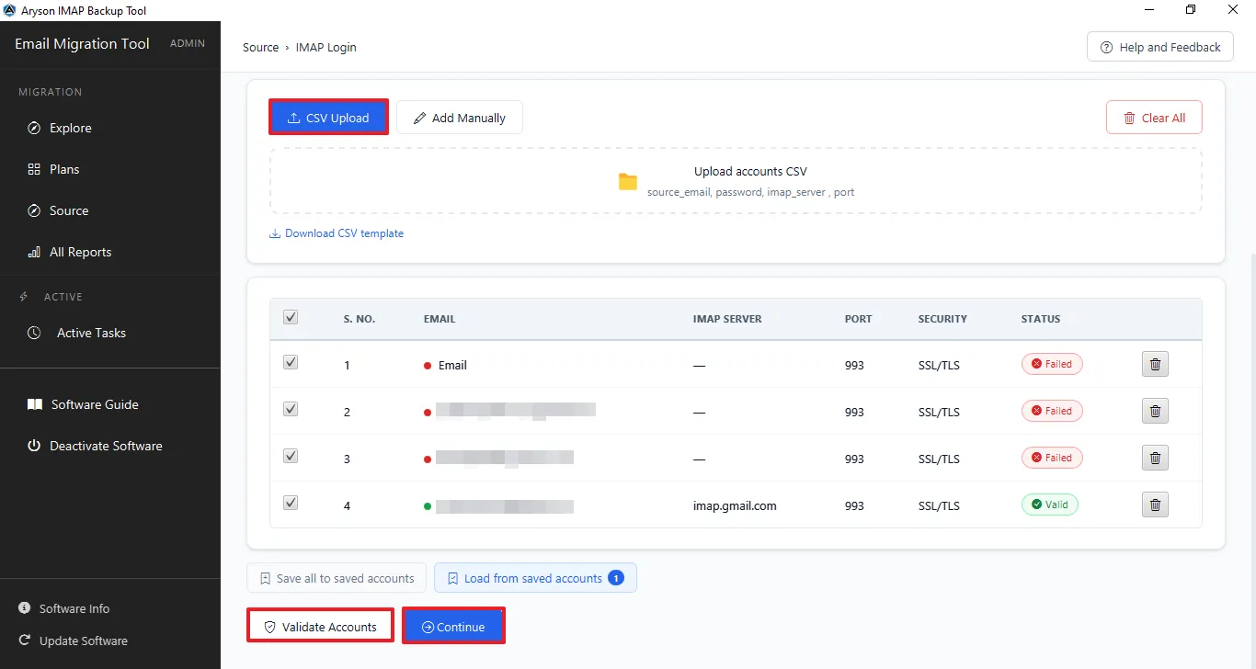This screenshot has height=669, width=1256.
Task: Open Active Tasks in the sidebar
Action: coord(91,333)
